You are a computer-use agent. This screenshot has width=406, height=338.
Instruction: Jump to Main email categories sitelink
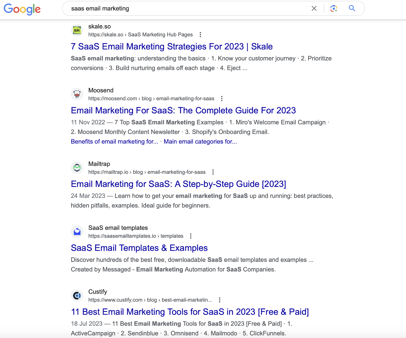click(200, 142)
